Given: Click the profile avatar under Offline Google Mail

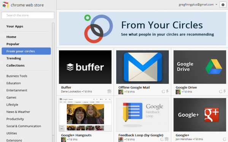Looking at the screenshot, I should point(121,92).
